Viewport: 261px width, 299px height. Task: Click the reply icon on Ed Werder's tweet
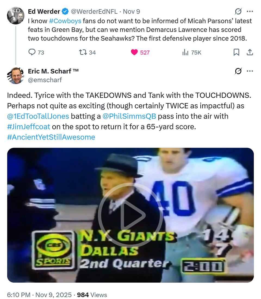32,52
